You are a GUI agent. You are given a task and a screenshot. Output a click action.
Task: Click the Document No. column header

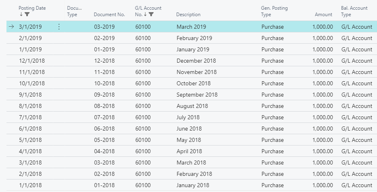pos(110,15)
